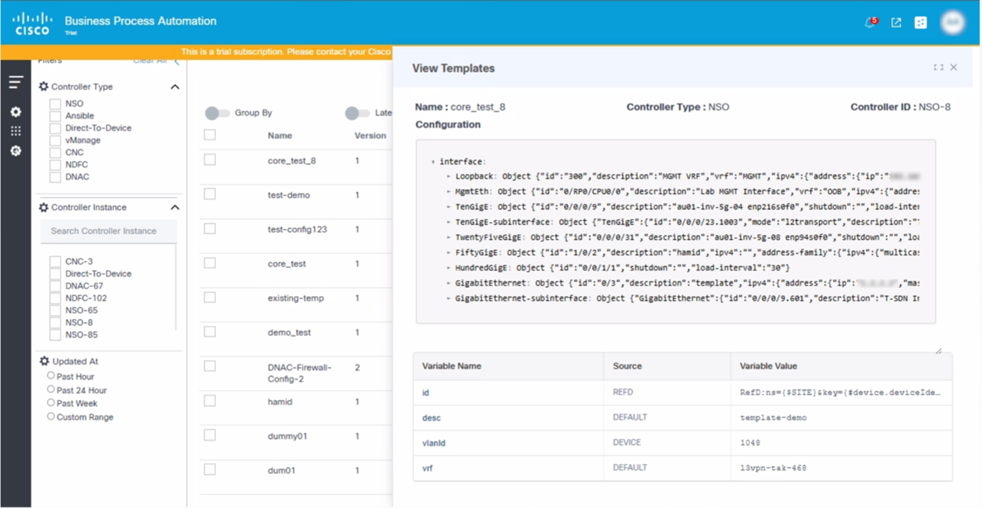This screenshot has width=982, height=509.
Task: Open the hamburger menu in sidebar
Action: 15,82
